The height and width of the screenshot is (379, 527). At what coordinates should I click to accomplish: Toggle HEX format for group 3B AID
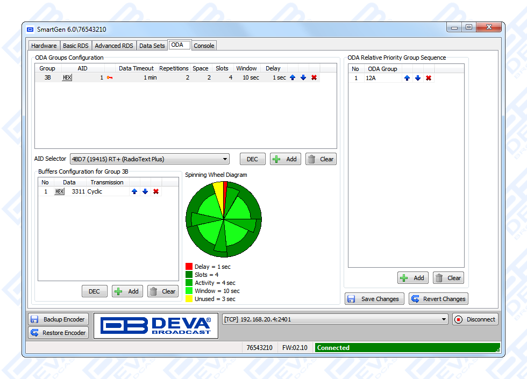click(x=67, y=78)
